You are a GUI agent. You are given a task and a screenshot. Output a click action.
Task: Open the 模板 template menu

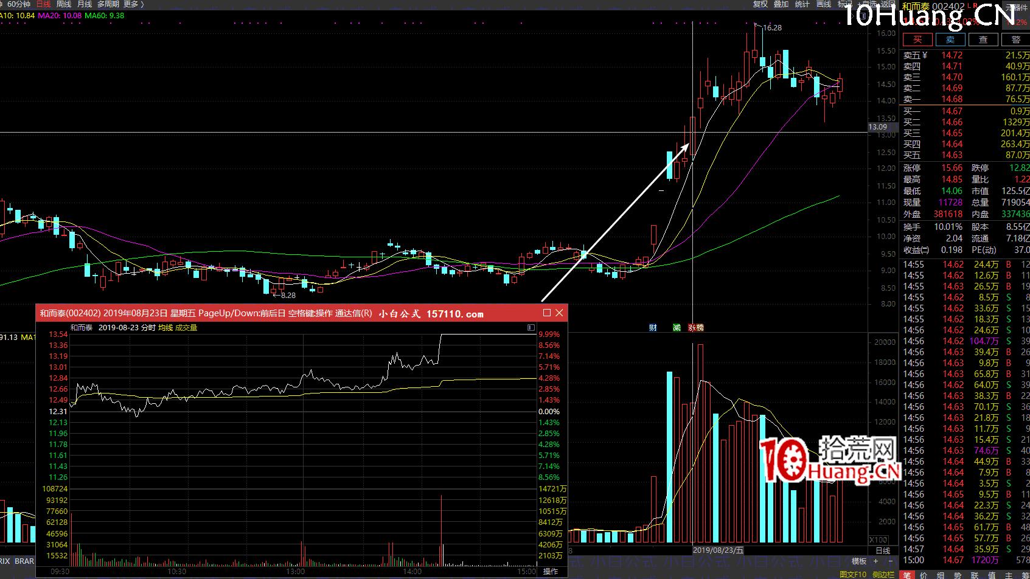click(x=859, y=561)
